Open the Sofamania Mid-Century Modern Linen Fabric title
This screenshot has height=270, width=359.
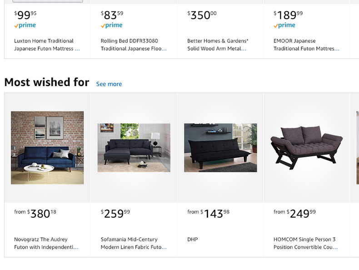pos(133,243)
